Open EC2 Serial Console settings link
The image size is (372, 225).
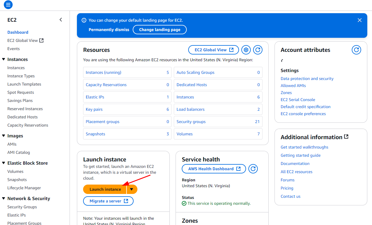click(x=298, y=100)
